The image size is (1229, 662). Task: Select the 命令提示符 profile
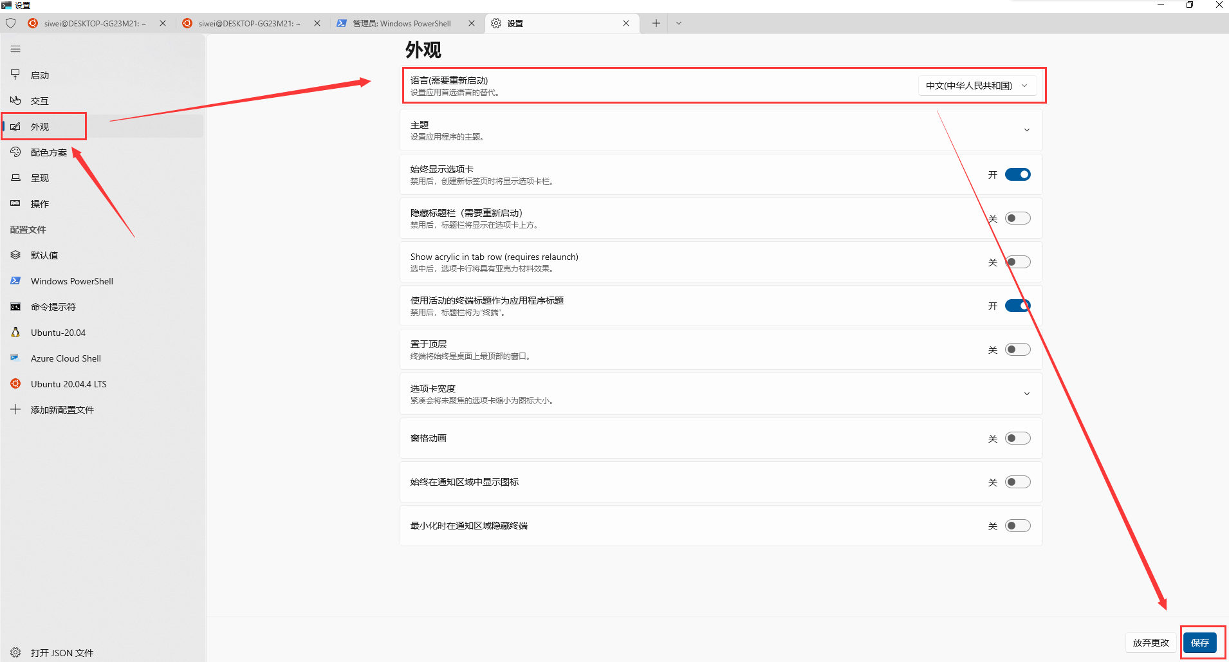coord(103,307)
